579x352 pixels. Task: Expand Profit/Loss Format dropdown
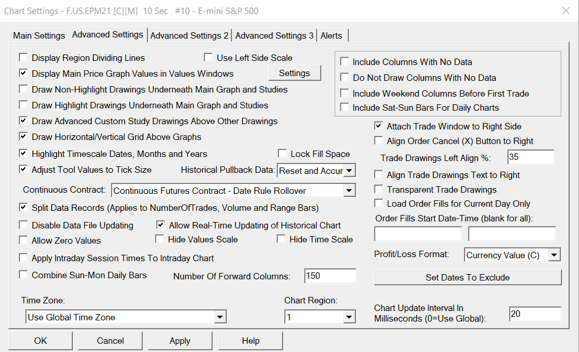click(554, 255)
